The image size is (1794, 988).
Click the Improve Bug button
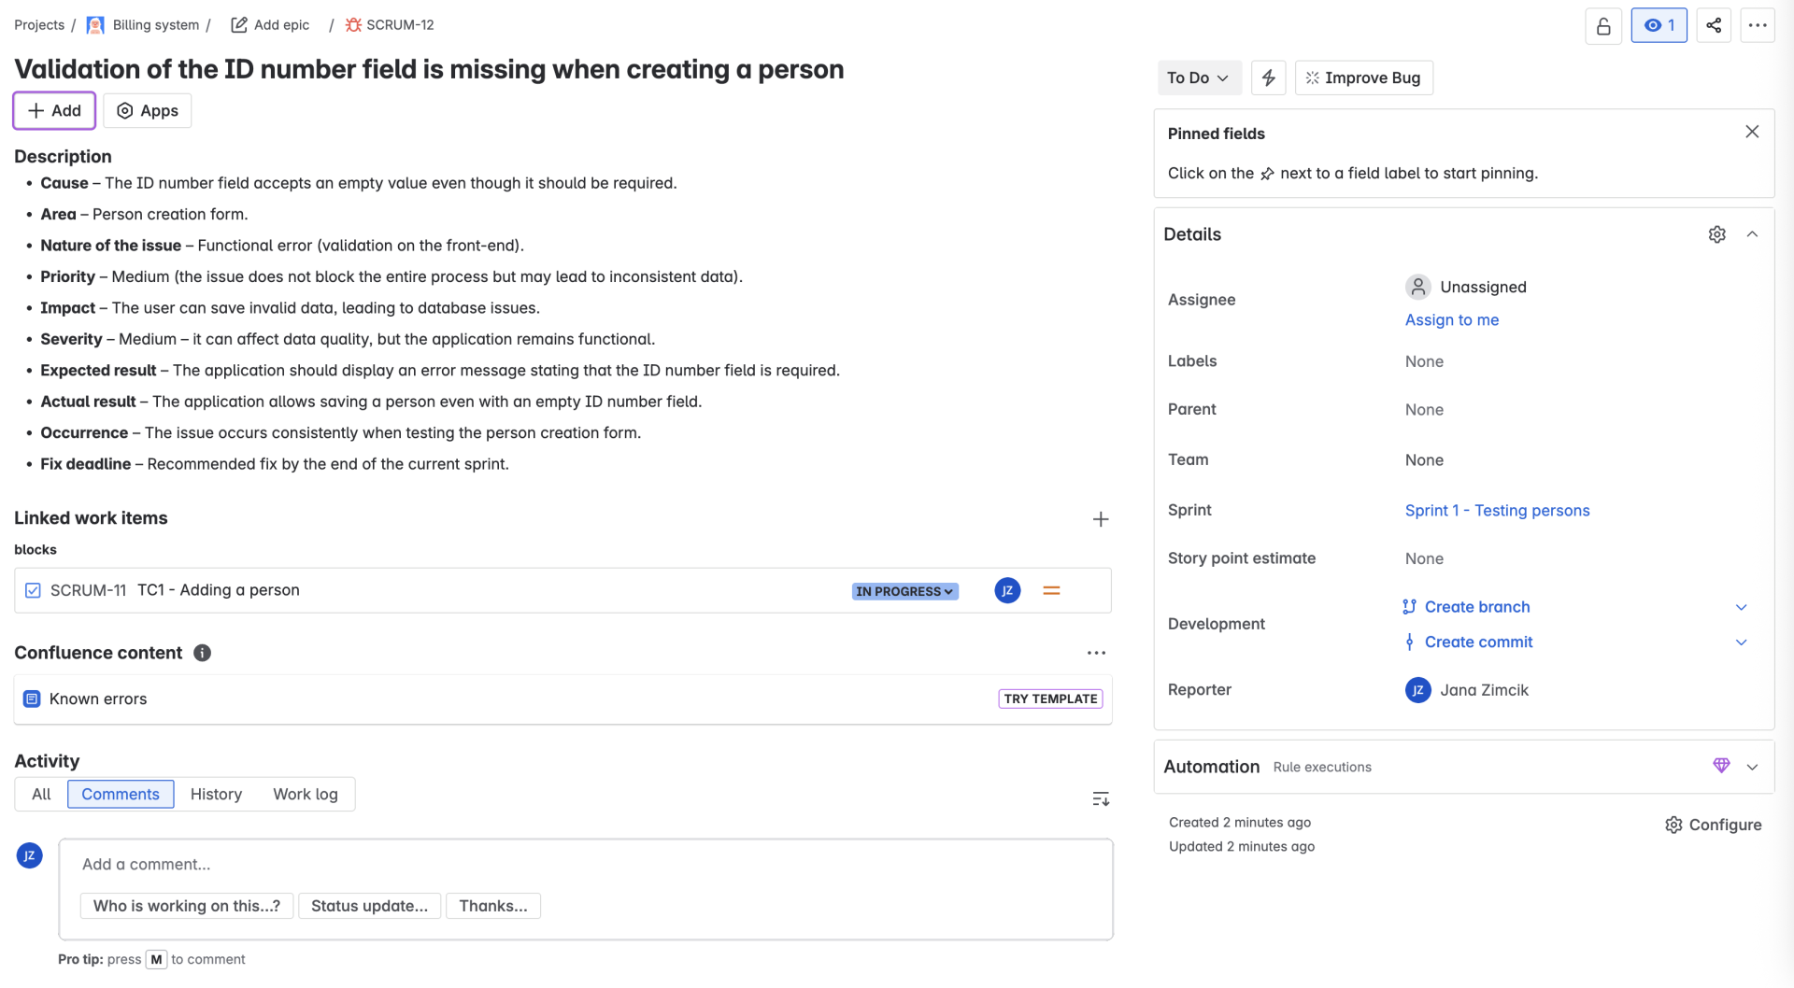pyautogui.click(x=1363, y=78)
